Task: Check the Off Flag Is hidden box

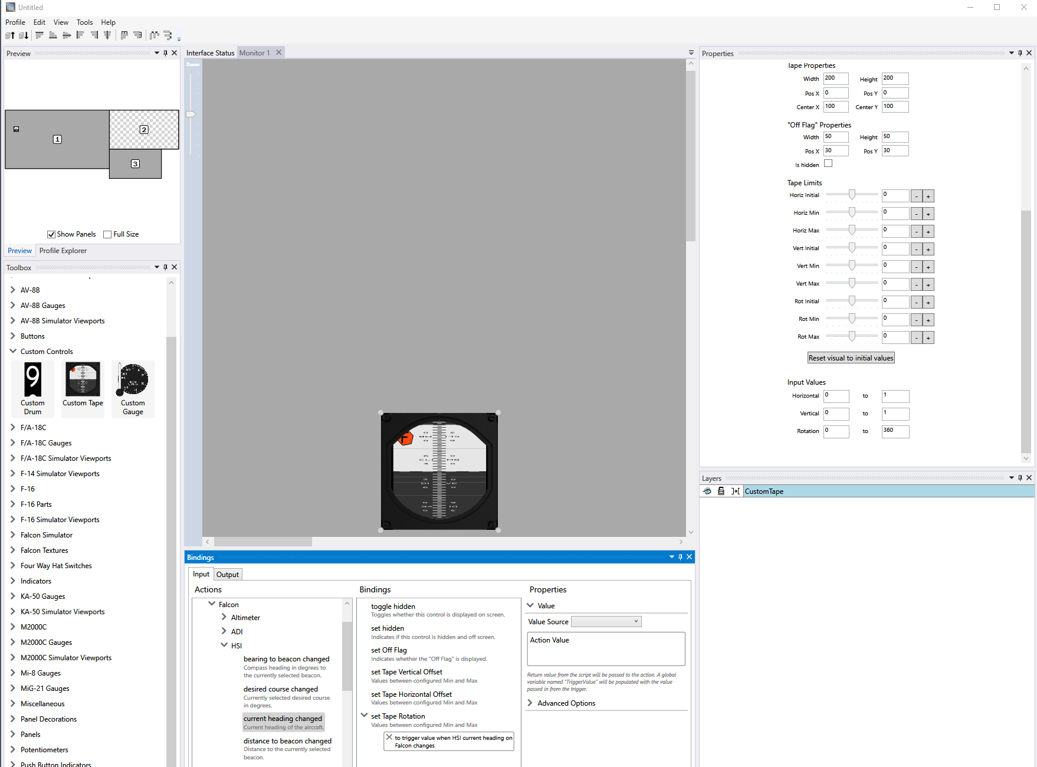Action: 828,163
